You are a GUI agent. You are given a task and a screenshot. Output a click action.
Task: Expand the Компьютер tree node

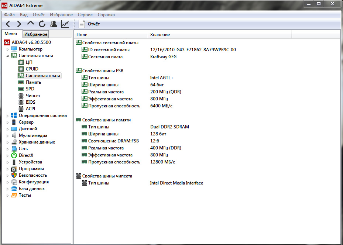pos(7,49)
